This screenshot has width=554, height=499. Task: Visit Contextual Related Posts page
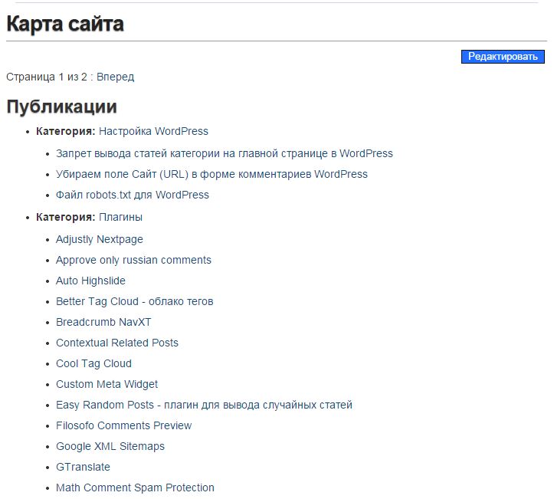point(116,343)
